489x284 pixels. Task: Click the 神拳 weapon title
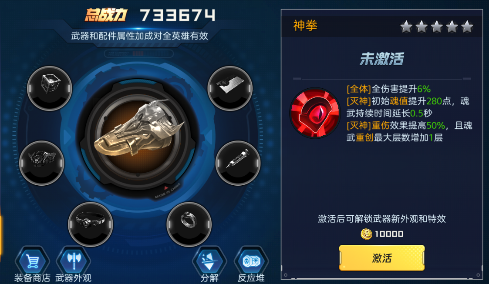tap(305, 26)
